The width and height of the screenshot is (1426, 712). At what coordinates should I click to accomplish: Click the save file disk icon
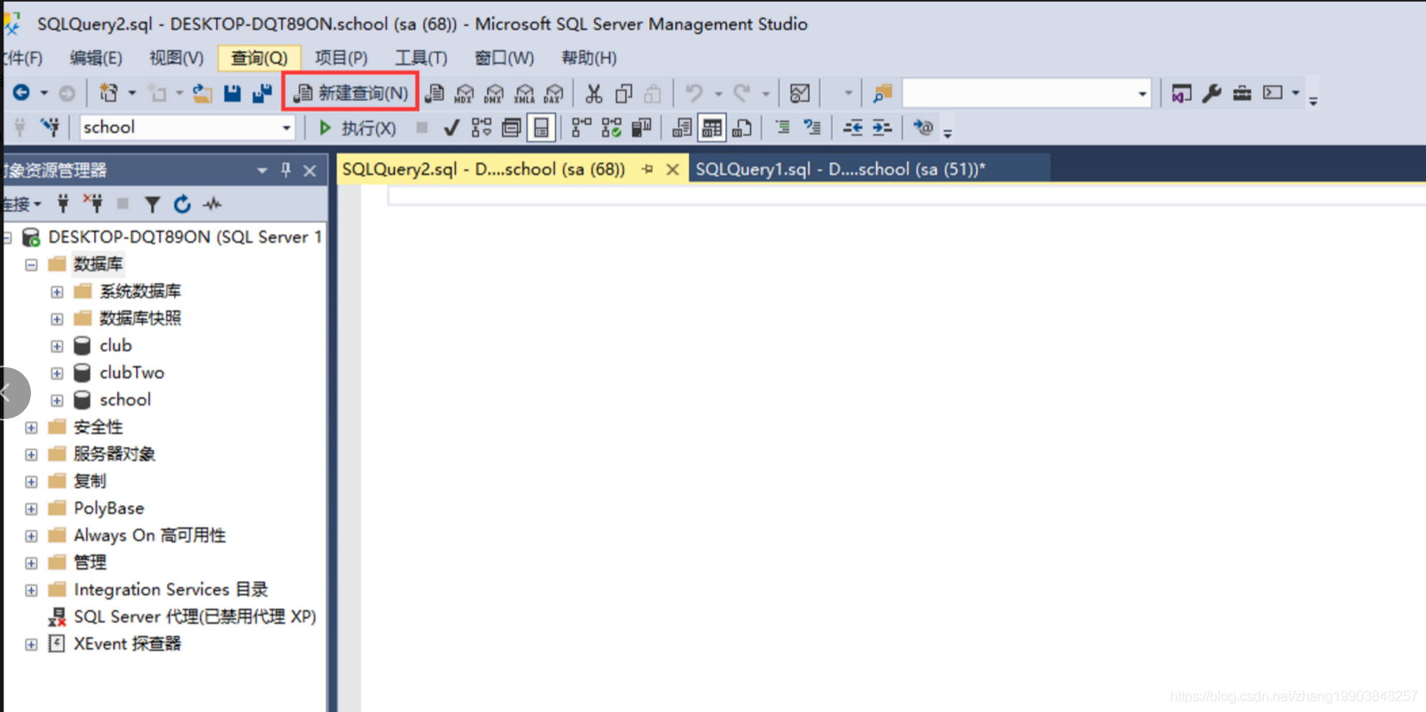click(232, 93)
